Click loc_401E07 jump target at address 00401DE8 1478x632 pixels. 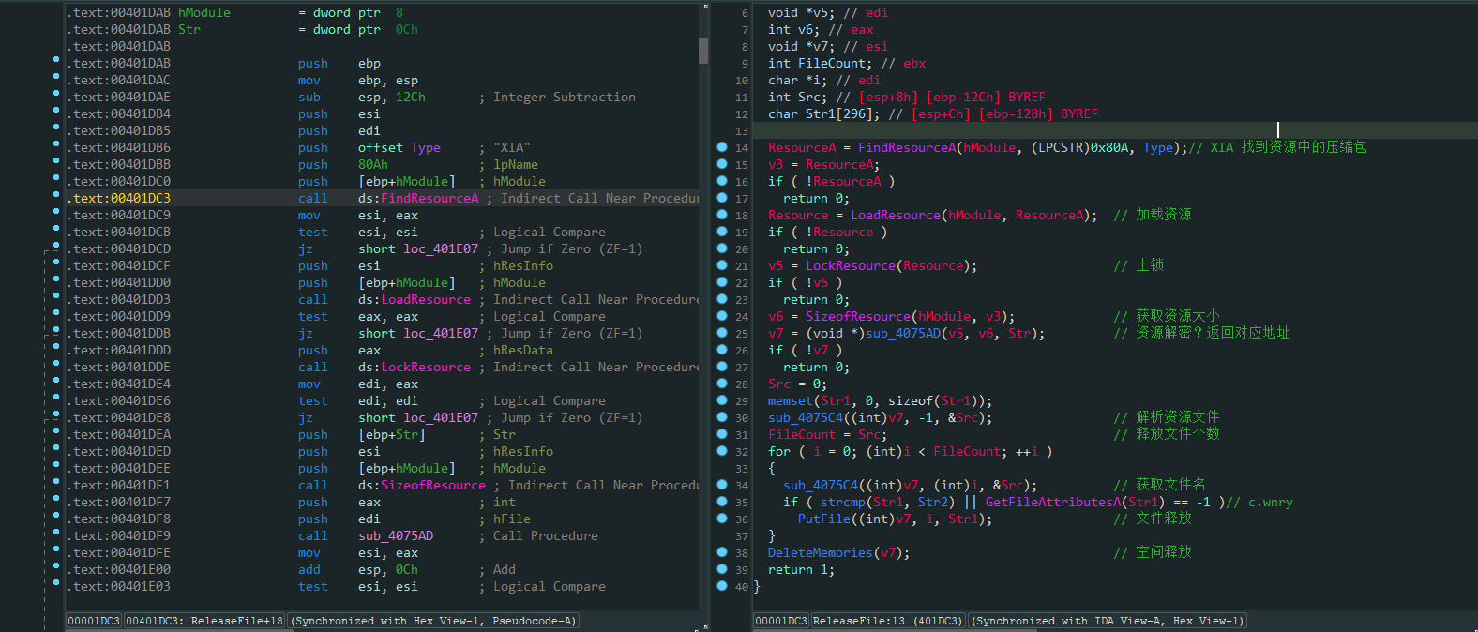pos(441,417)
